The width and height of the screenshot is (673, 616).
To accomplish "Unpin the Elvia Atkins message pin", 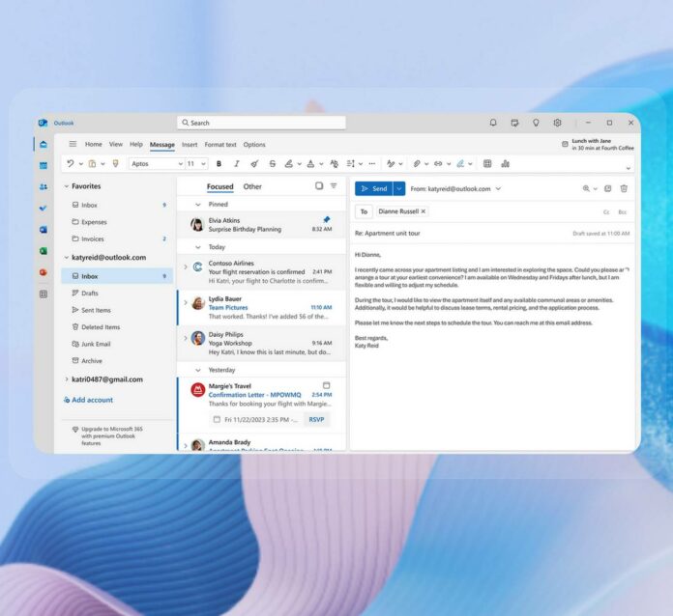I will coord(327,219).
